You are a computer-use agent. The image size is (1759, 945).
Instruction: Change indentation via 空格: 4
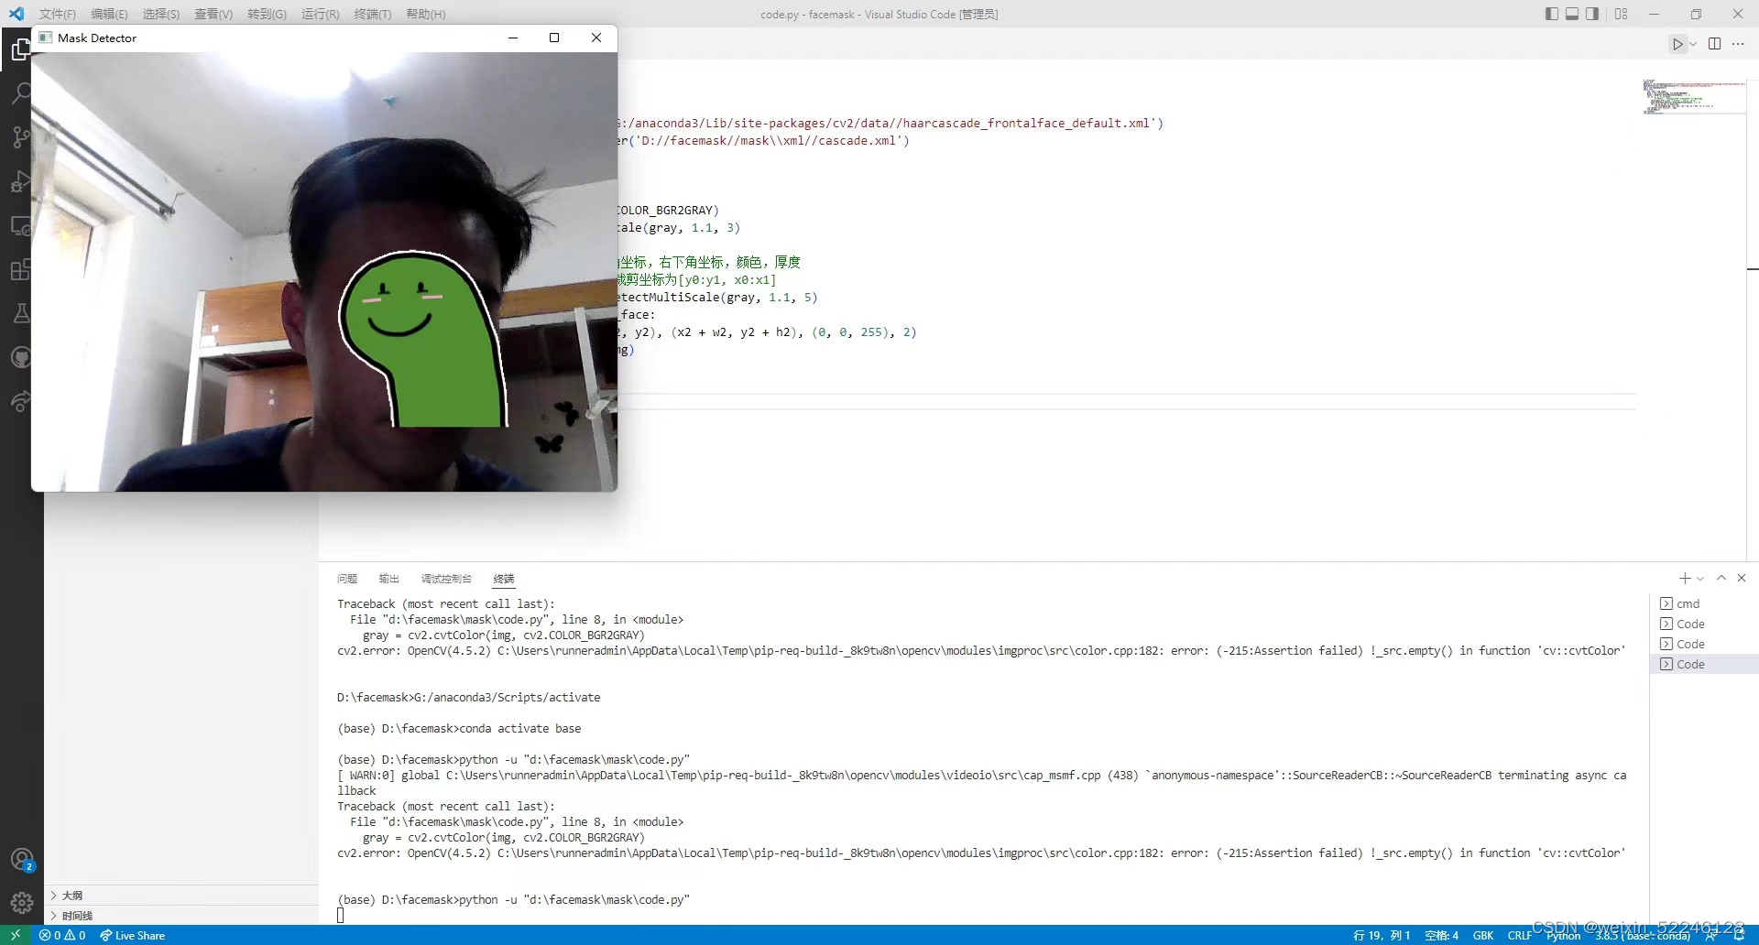coord(1441,935)
